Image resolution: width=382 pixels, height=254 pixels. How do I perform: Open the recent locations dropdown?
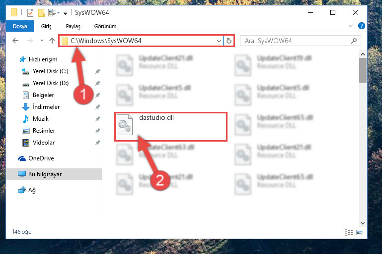[42, 41]
